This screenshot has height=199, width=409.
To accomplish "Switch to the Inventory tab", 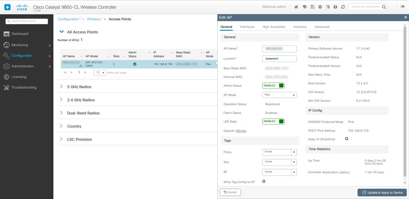I will tap(300, 27).
